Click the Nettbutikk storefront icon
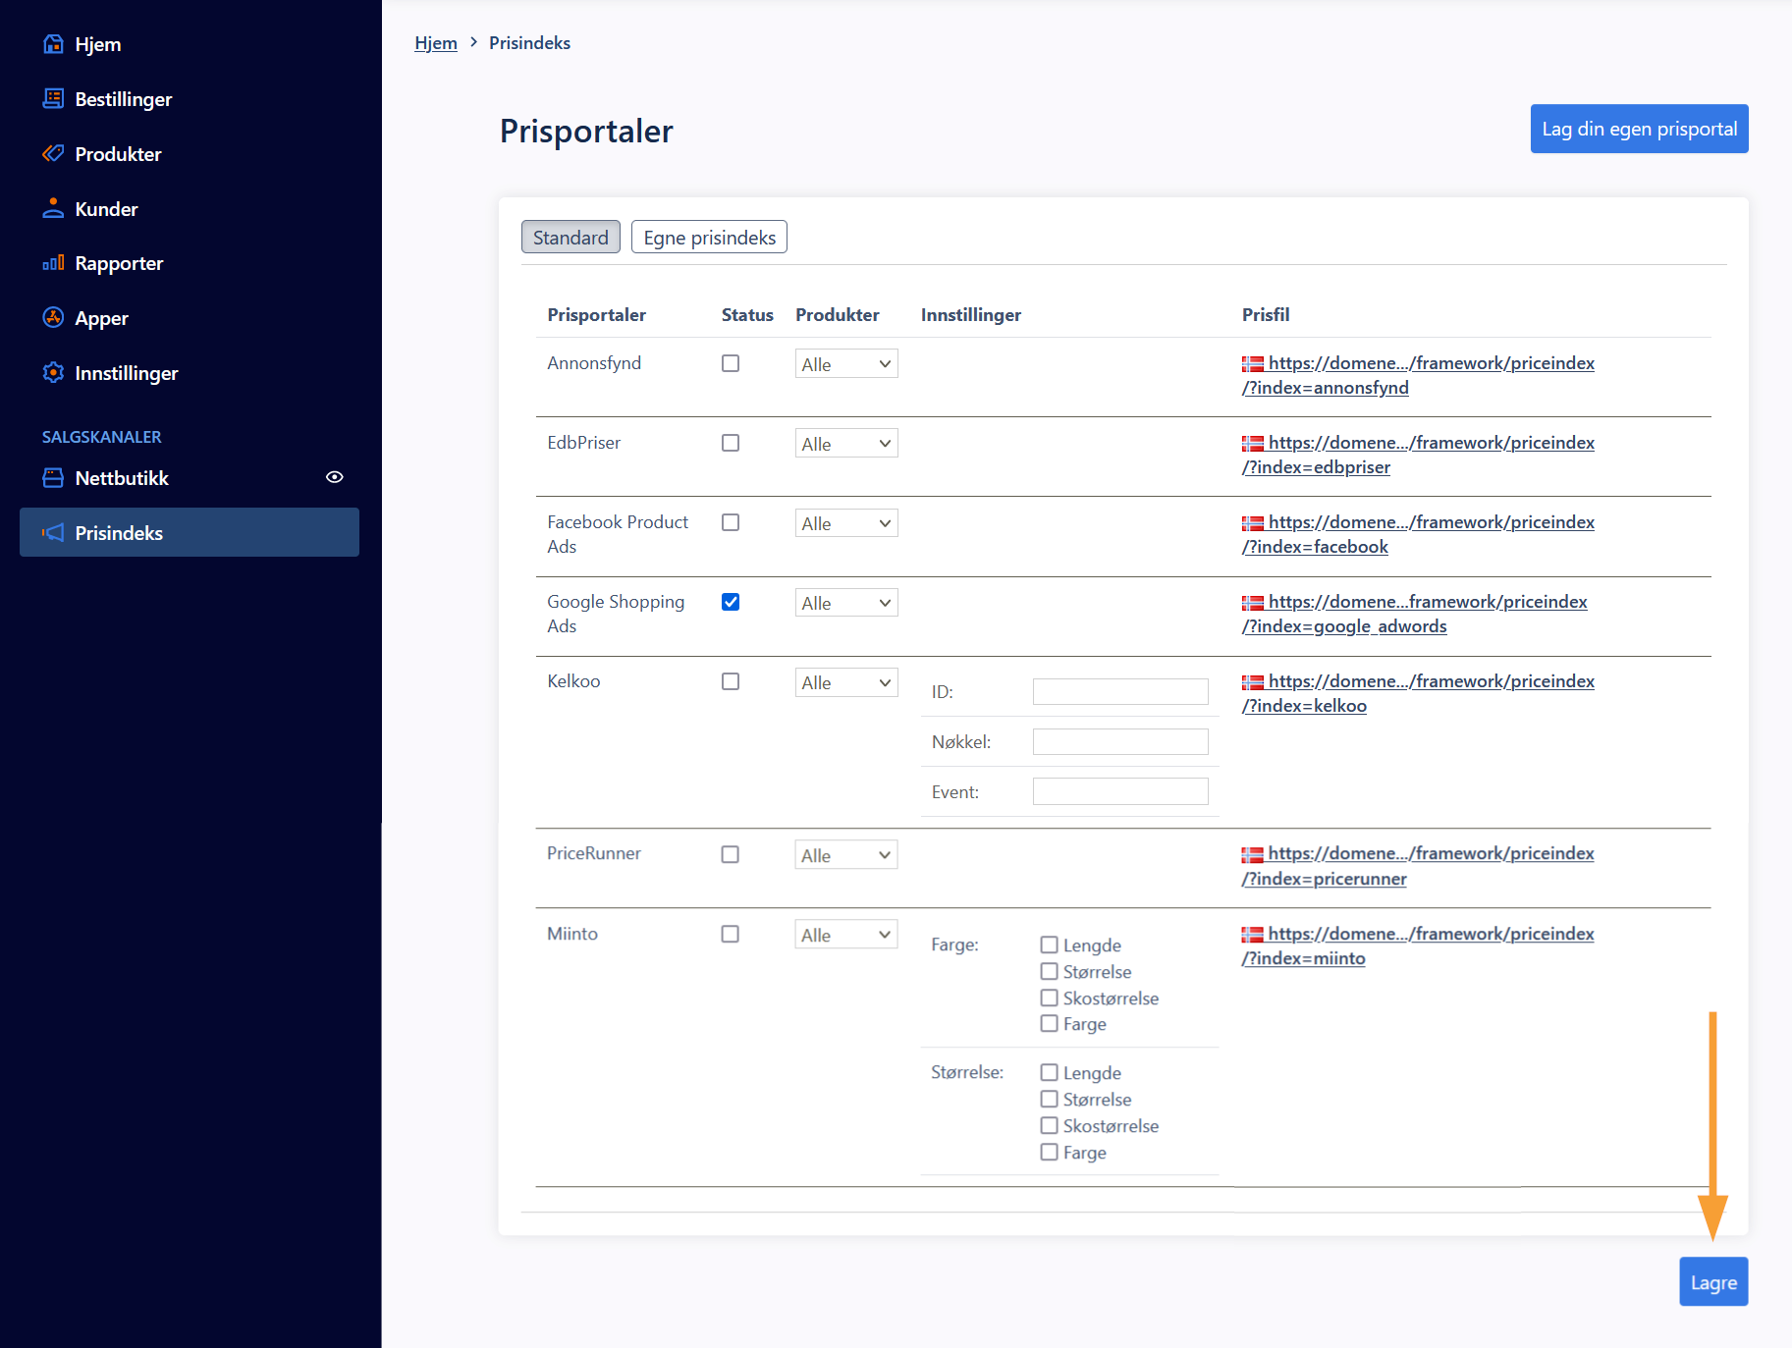Screen dimensions: 1792x1348 click(x=53, y=478)
